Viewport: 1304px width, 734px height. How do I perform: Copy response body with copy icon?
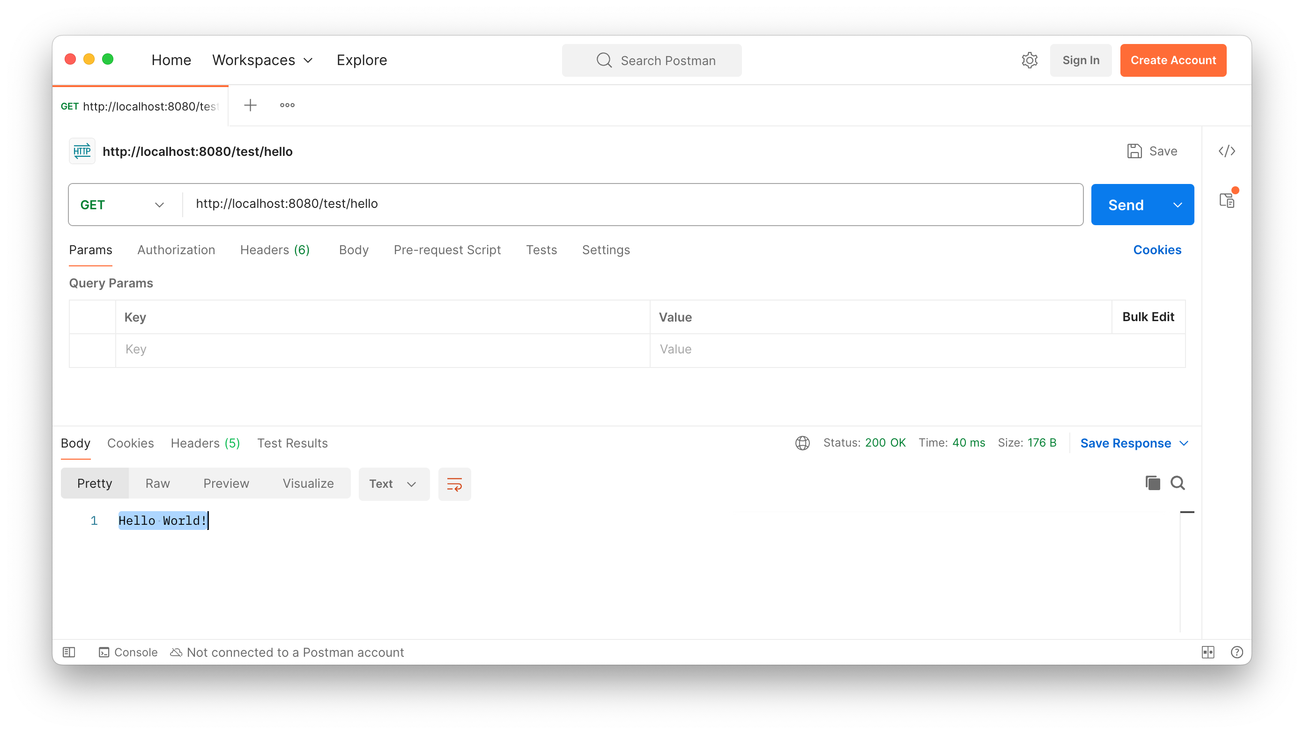(1153, 483)
